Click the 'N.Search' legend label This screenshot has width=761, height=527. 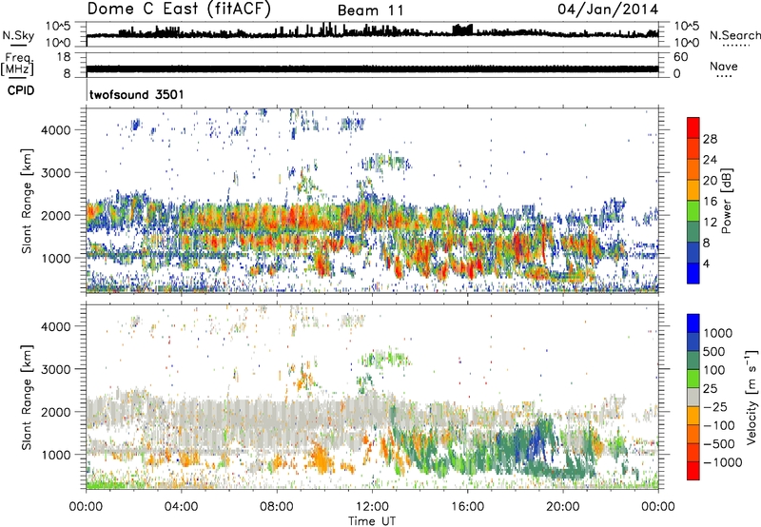click(734, 35)
